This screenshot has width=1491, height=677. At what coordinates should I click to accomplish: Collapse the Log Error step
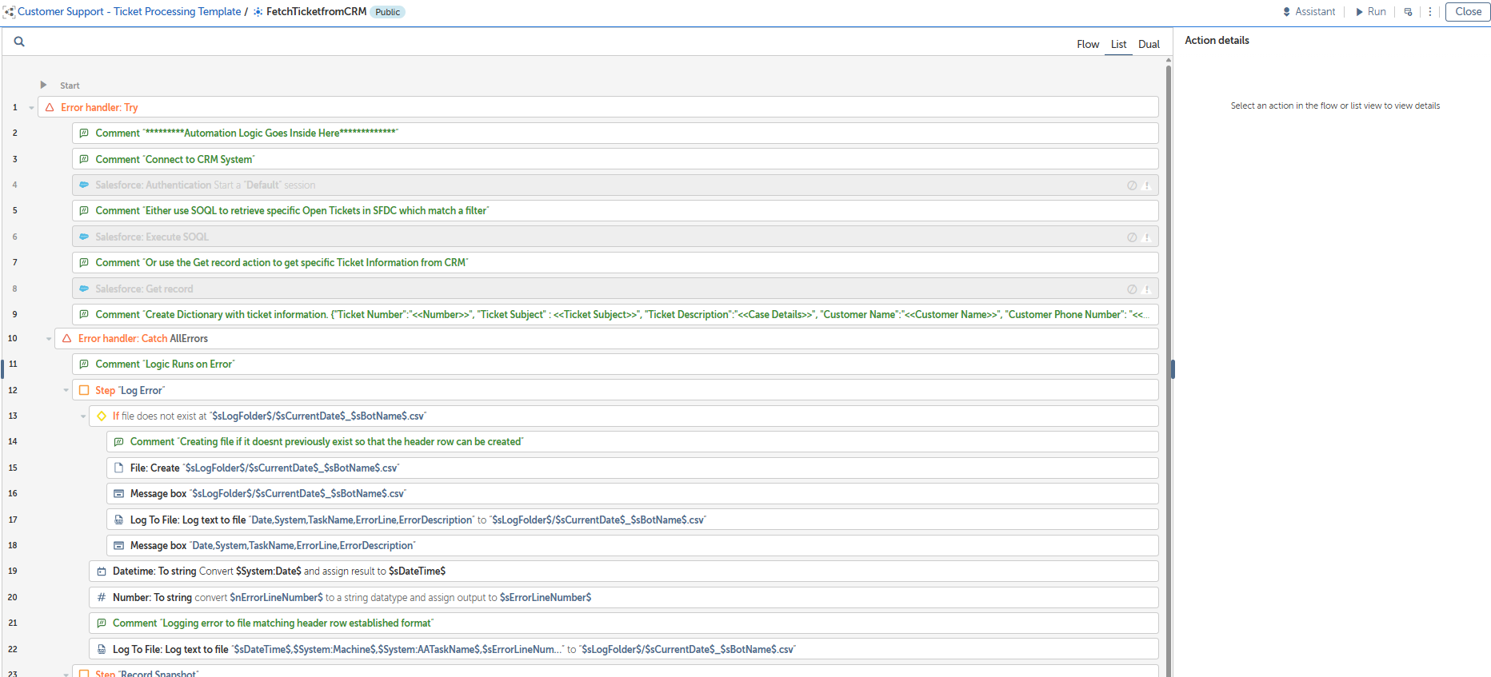coord(66,391)
